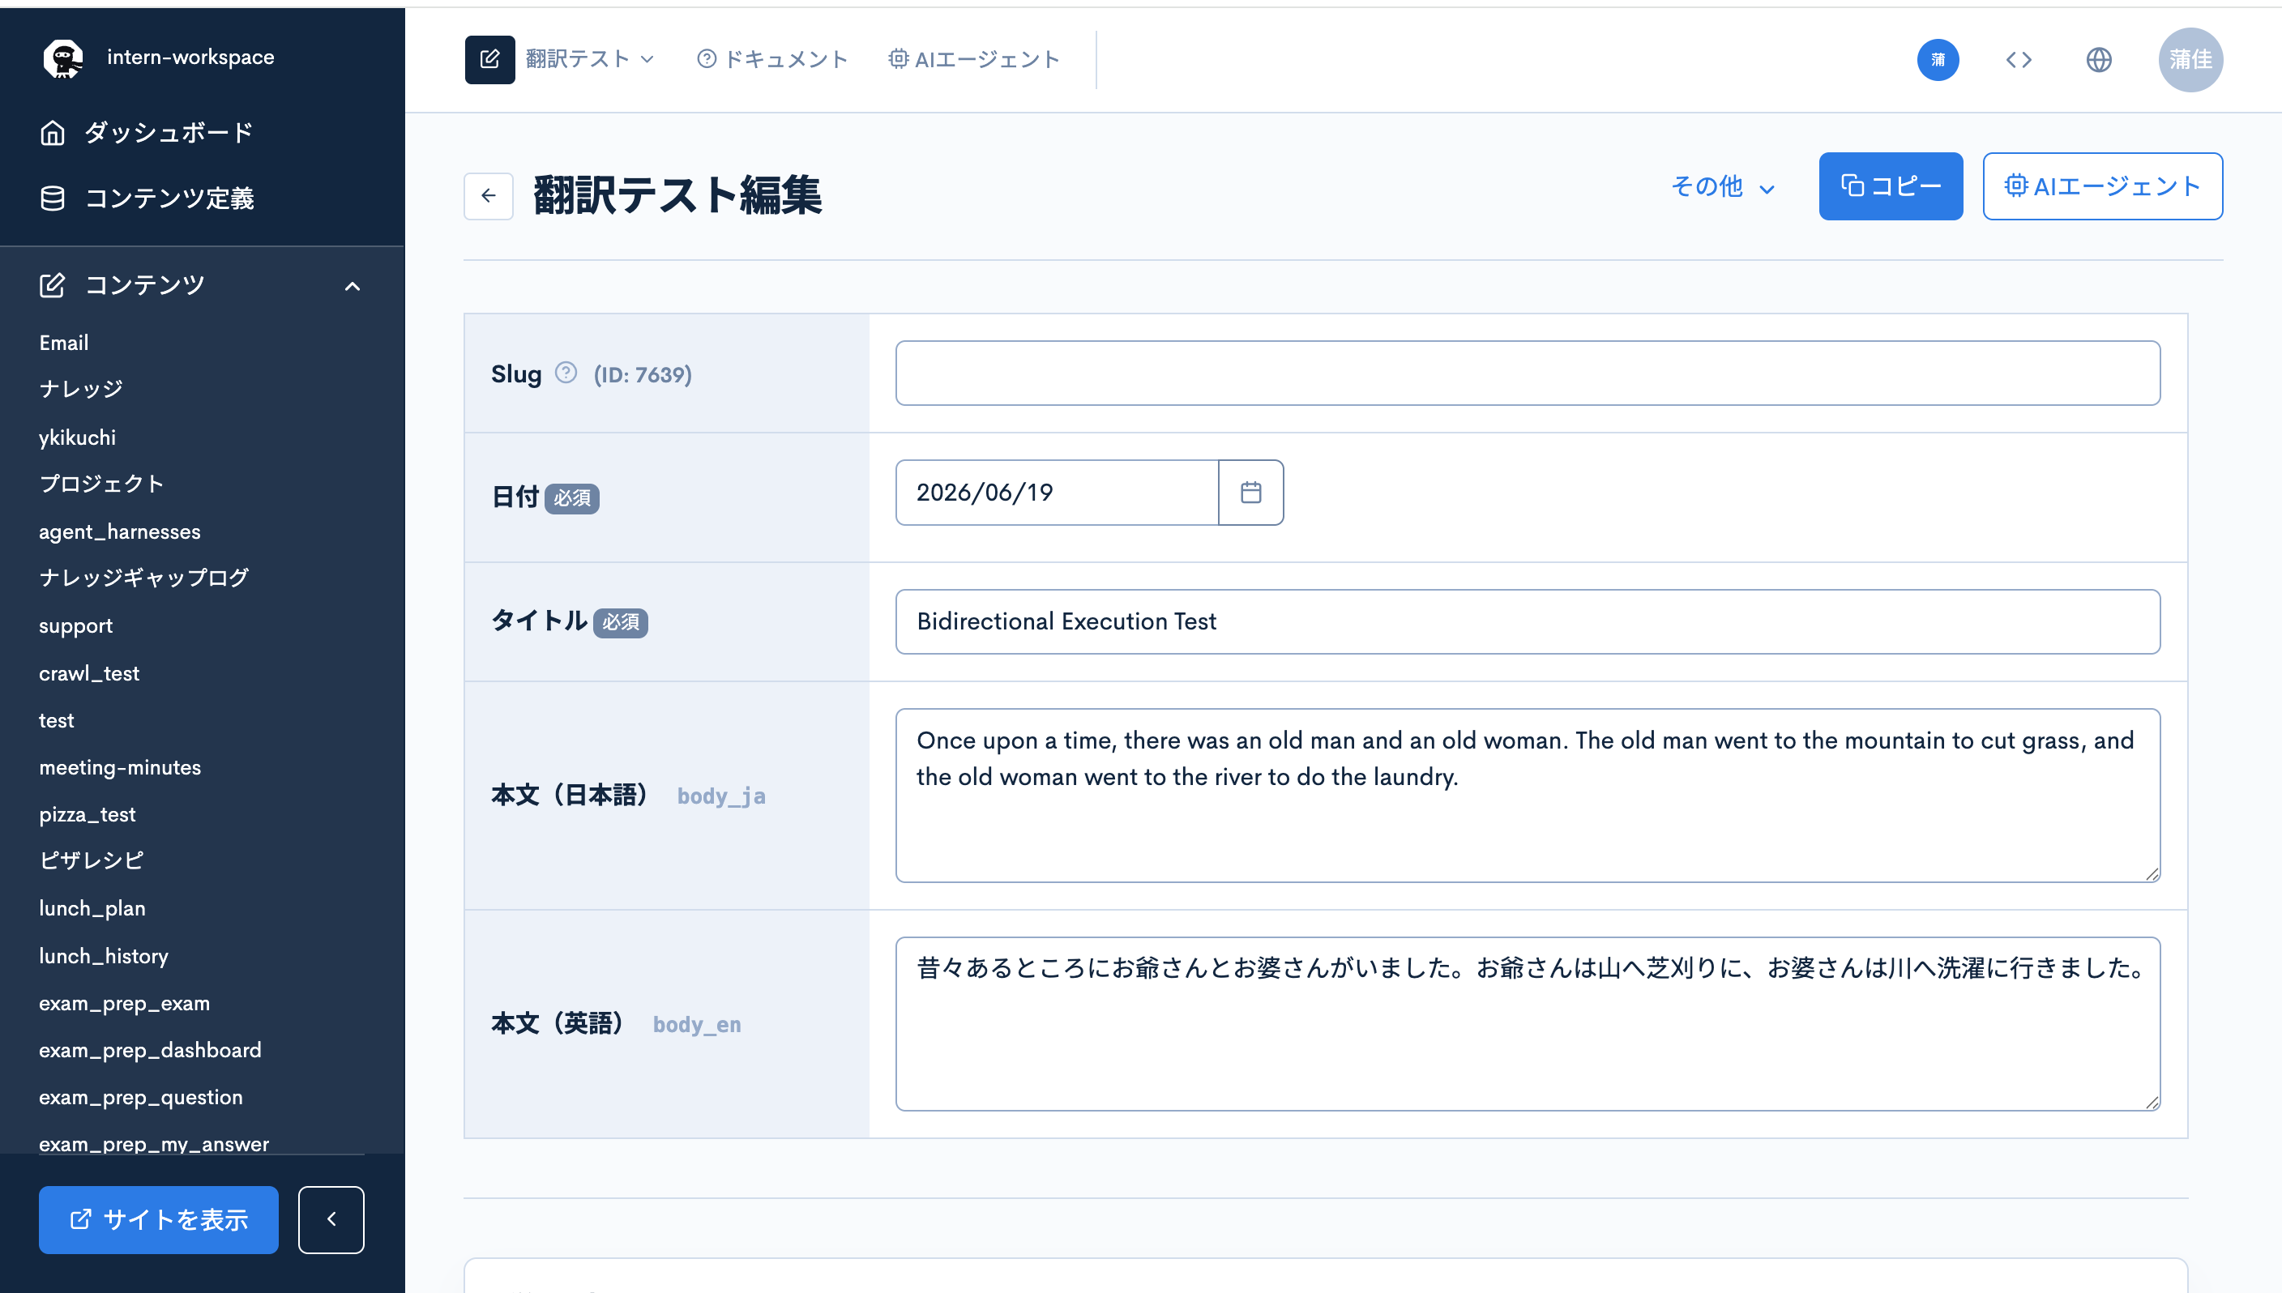
Task: Open Email in content list
Action: pos(64,343)
